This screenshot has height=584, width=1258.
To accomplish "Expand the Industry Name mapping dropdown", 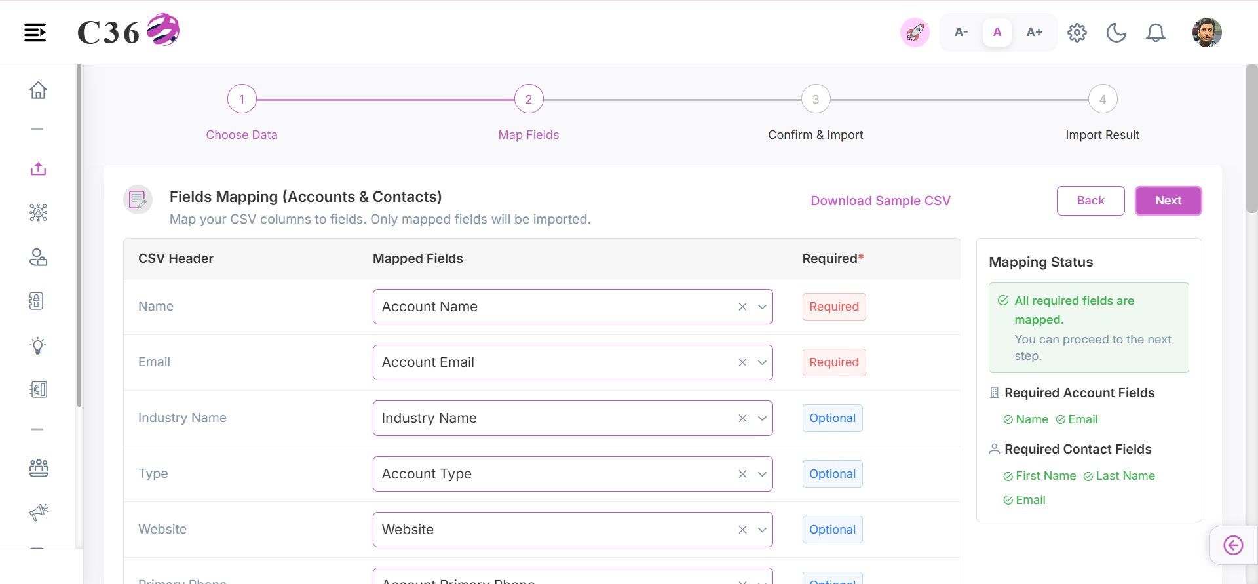I will coord(762,418).
